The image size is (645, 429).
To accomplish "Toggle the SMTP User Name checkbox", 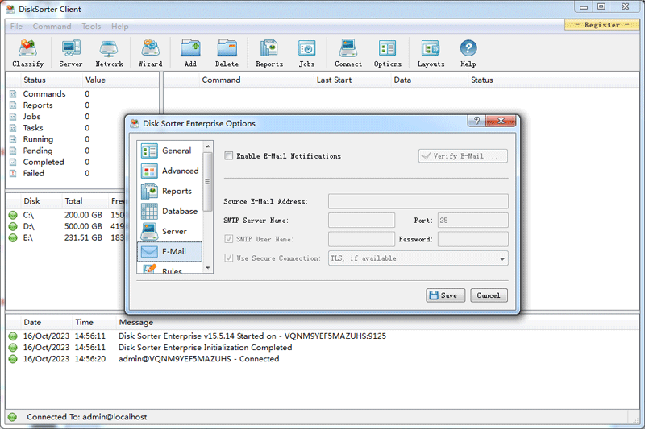I will click(x=229, y=239).
